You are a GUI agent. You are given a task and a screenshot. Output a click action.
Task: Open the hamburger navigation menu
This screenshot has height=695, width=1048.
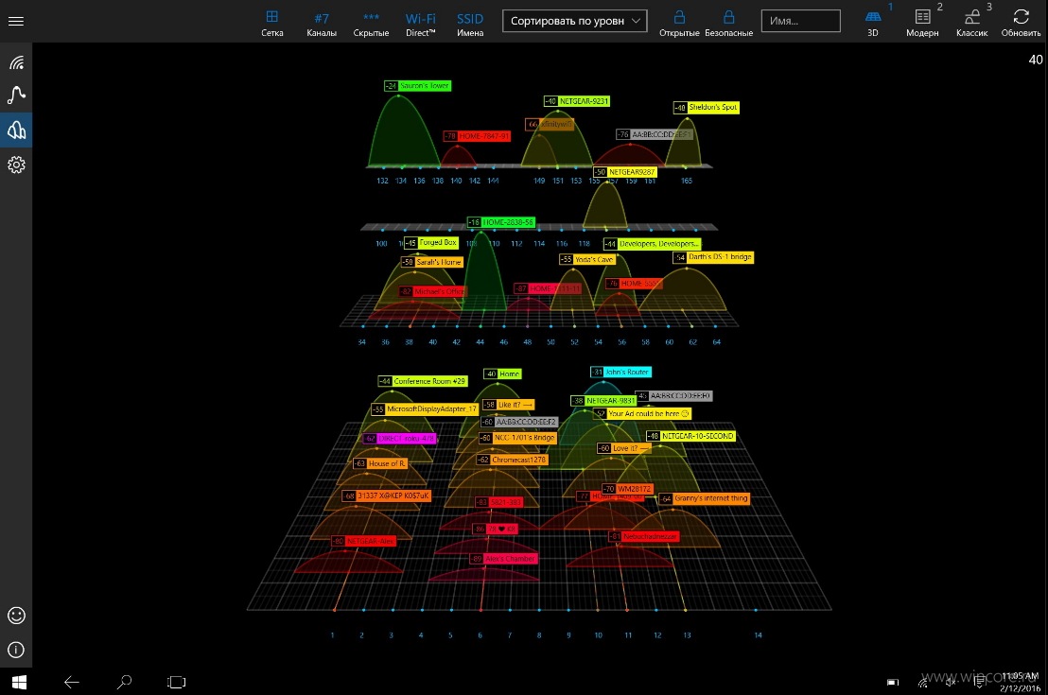[16, 21]
